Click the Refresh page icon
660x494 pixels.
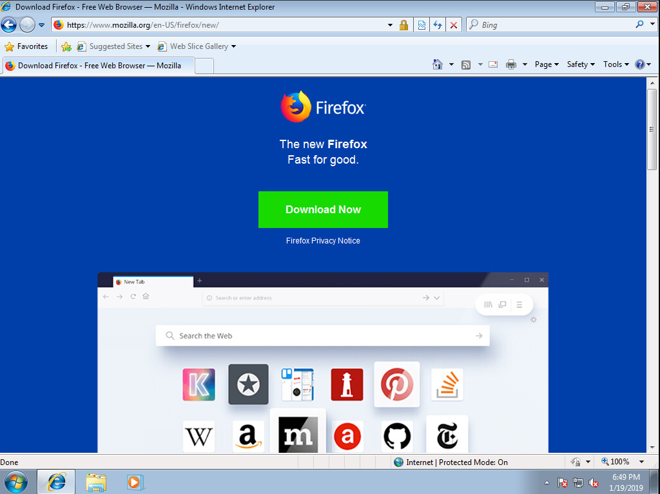(438, 25)
